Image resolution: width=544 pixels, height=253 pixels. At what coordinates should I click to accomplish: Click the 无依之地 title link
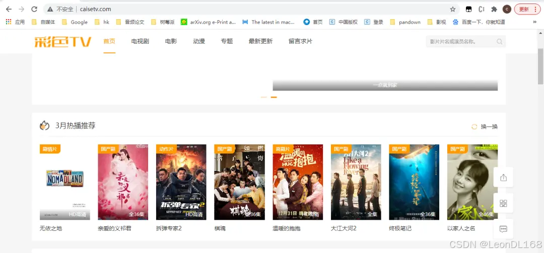tap(51, 229)
